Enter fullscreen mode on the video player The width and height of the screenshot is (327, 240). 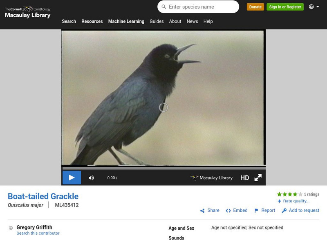click(258, 178)
